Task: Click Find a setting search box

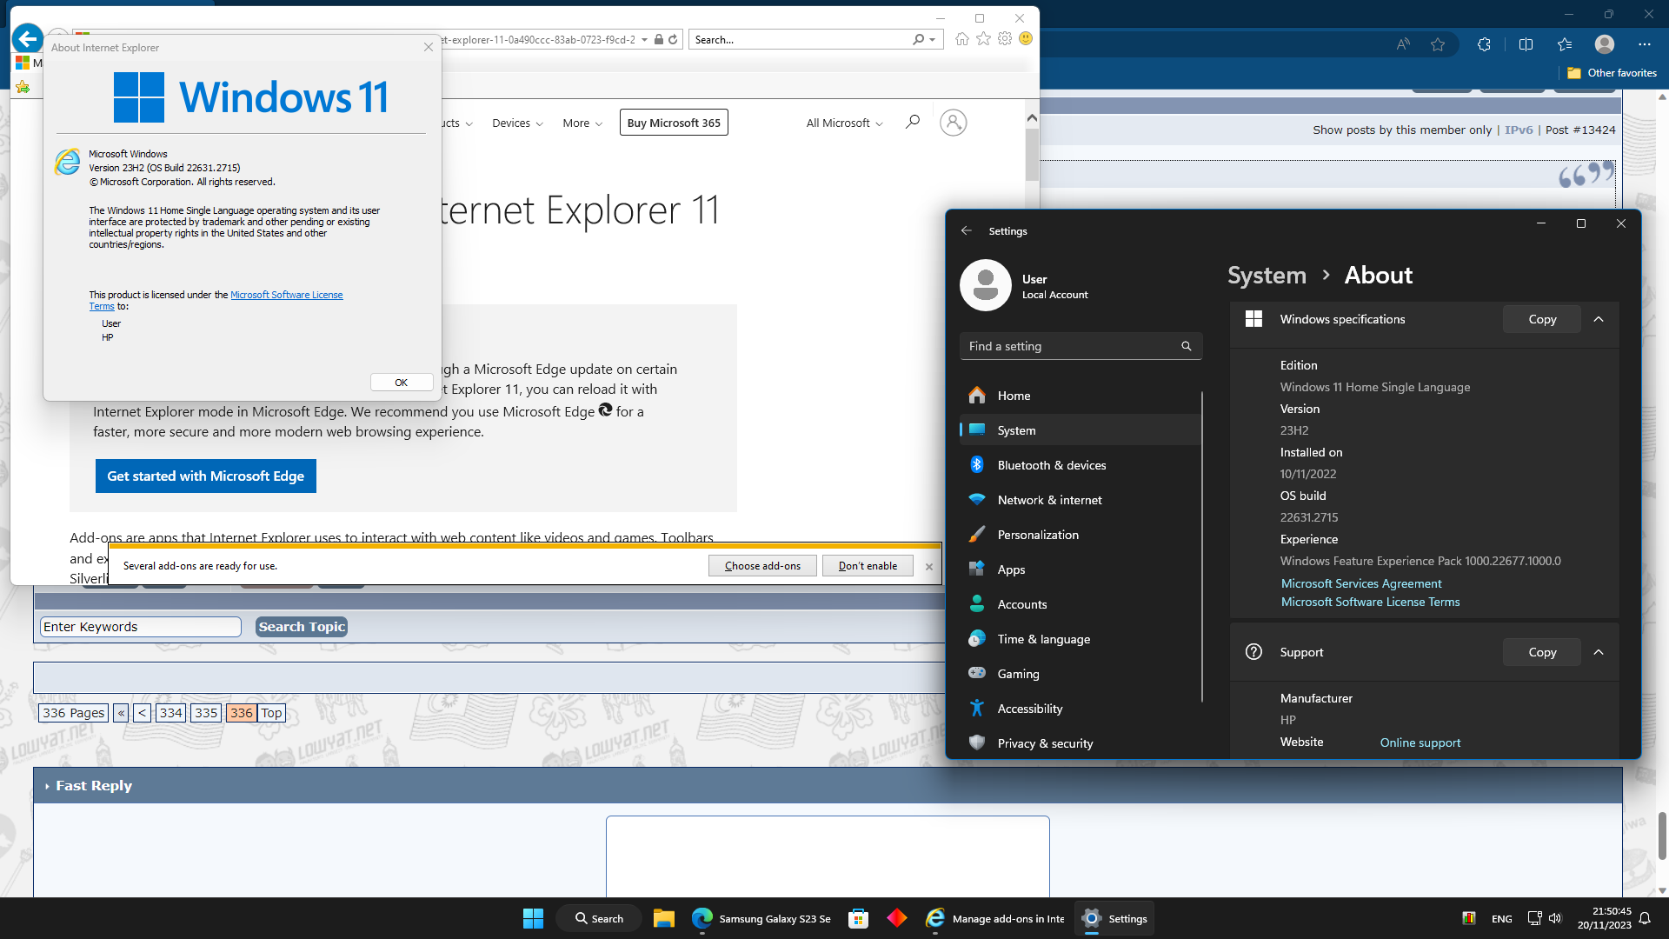Action: coord(1081,346)
